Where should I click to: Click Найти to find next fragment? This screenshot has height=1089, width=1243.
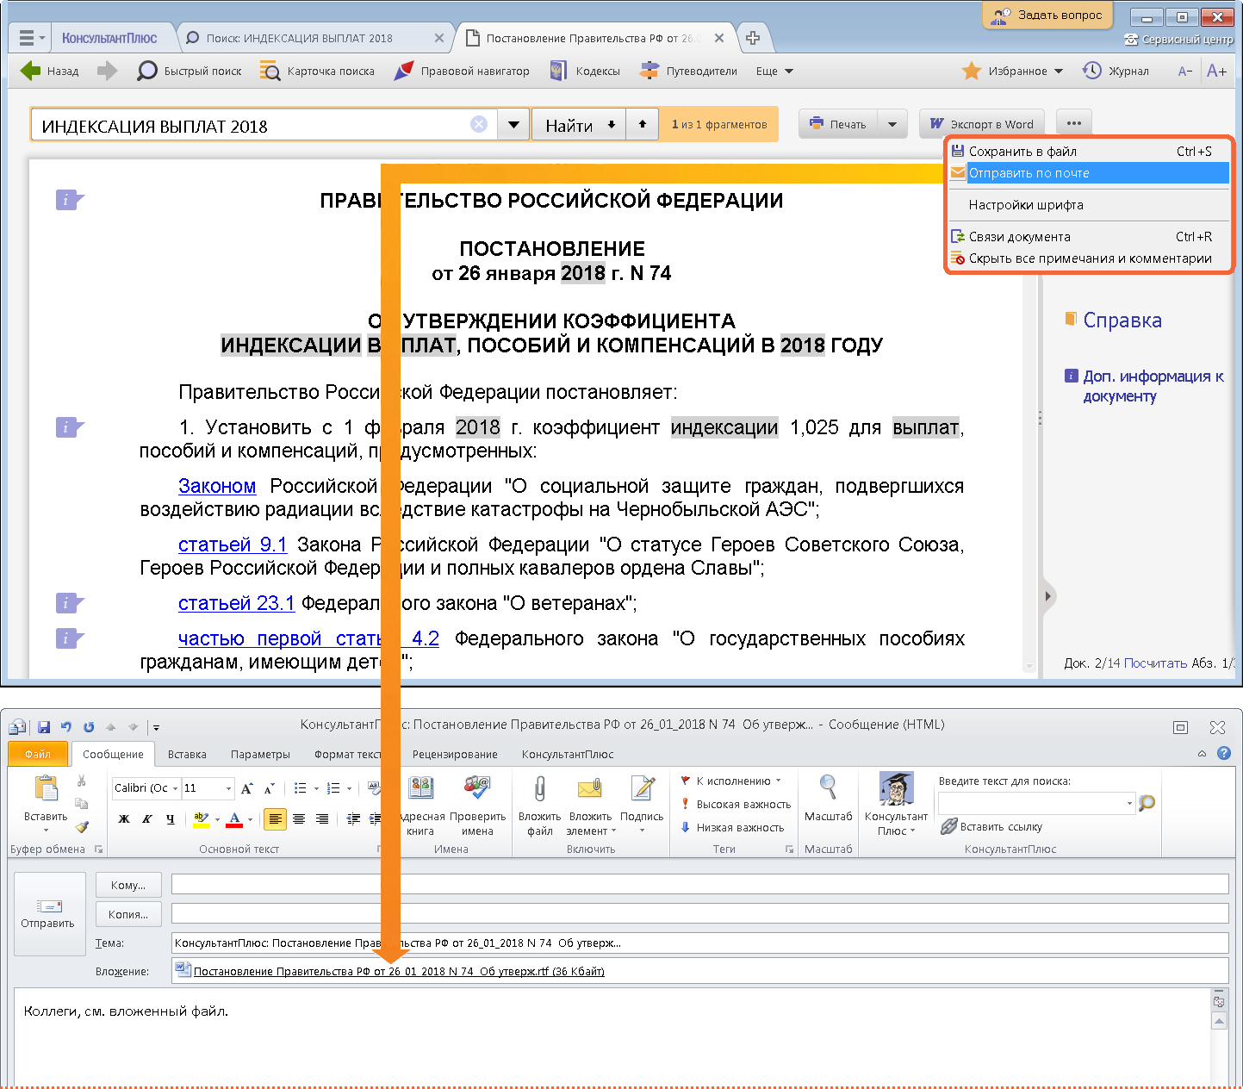point(578,125)
